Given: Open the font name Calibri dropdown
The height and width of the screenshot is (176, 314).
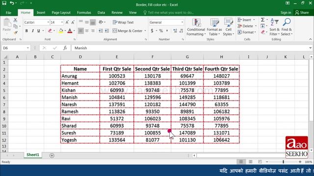Looking at the screenshot, I should [48, 22].
